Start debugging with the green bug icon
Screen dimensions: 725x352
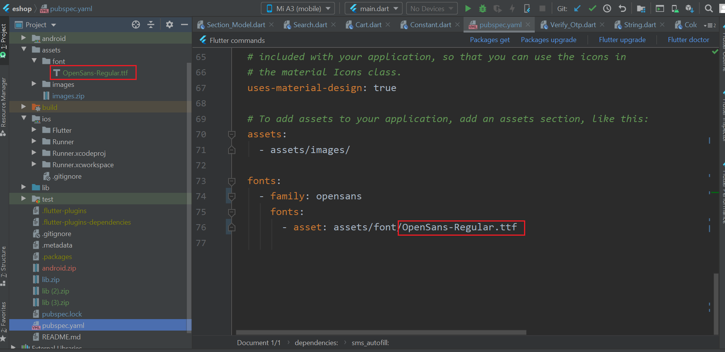tap(483, 8)
